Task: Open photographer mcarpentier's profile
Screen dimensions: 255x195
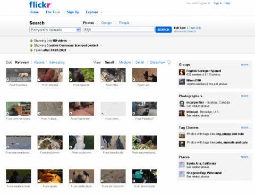Action: [195, 103]
